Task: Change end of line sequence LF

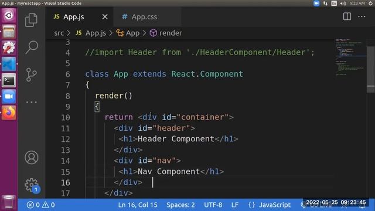Action: click(235, 205)
